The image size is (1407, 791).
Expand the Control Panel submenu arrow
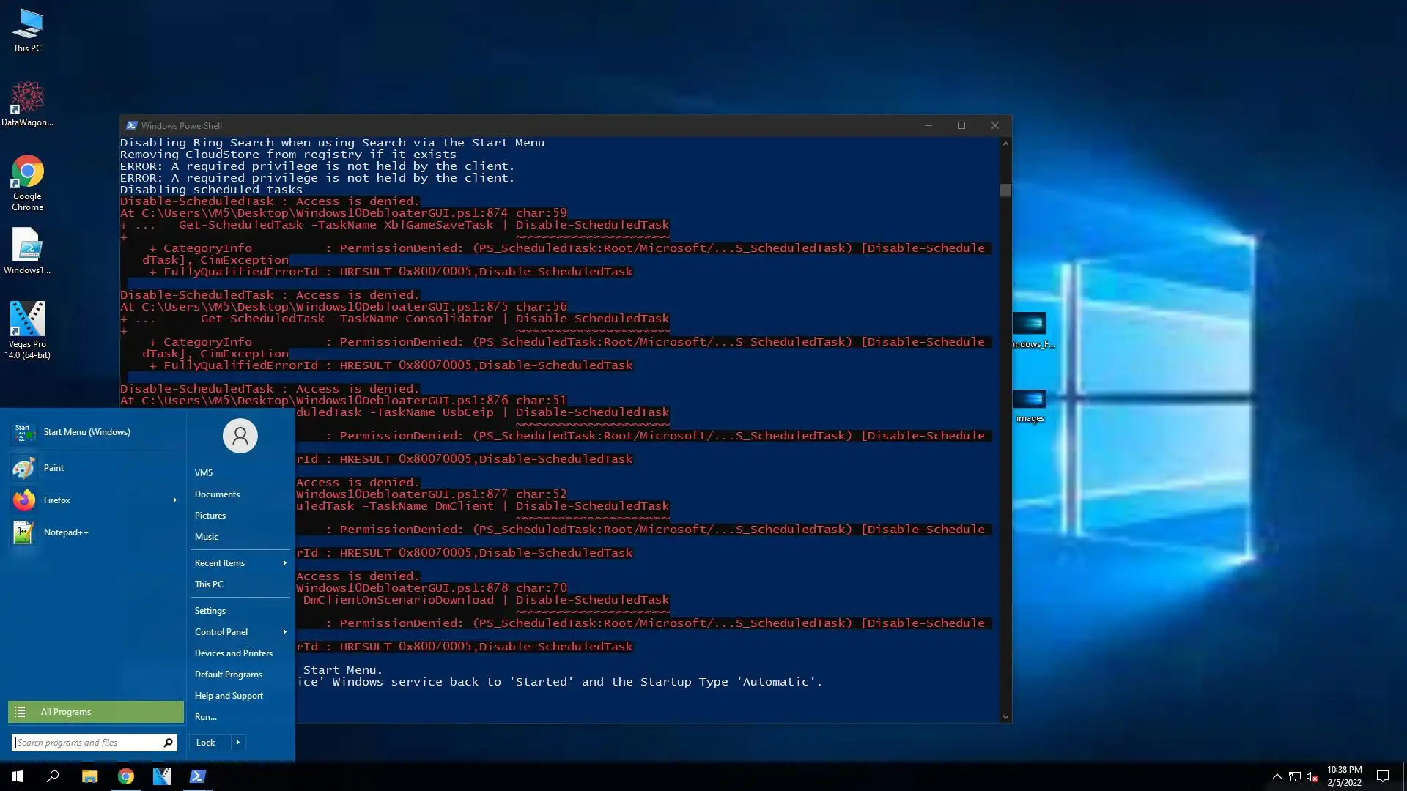click(284, 632)
